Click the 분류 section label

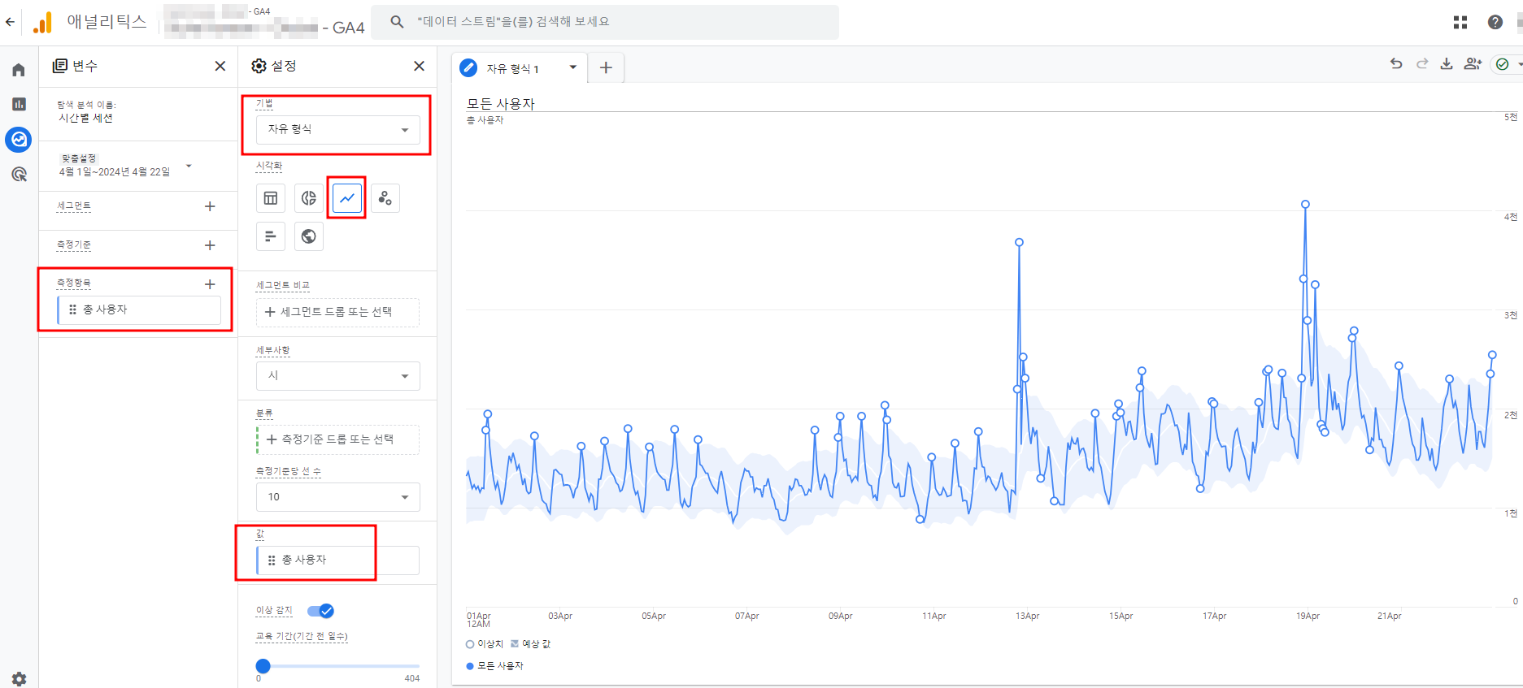pyautogui.click(x=264, y=413)
